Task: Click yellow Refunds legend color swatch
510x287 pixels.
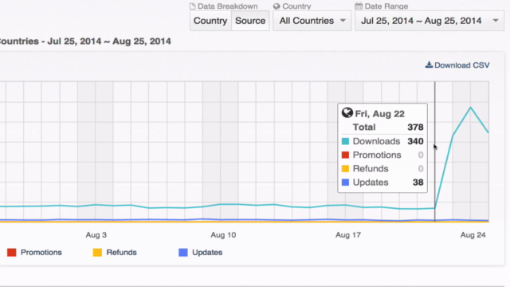Action: [97, 253]
